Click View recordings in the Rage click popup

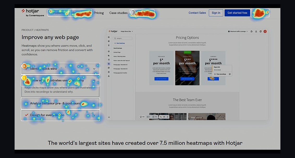pyautogui.click(x=220, y=74)
